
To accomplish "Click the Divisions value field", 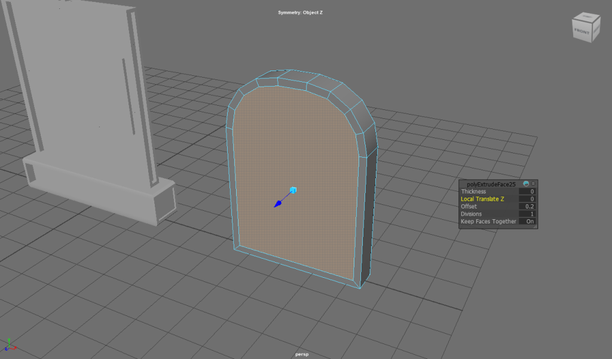I will [x=527, y=214].
